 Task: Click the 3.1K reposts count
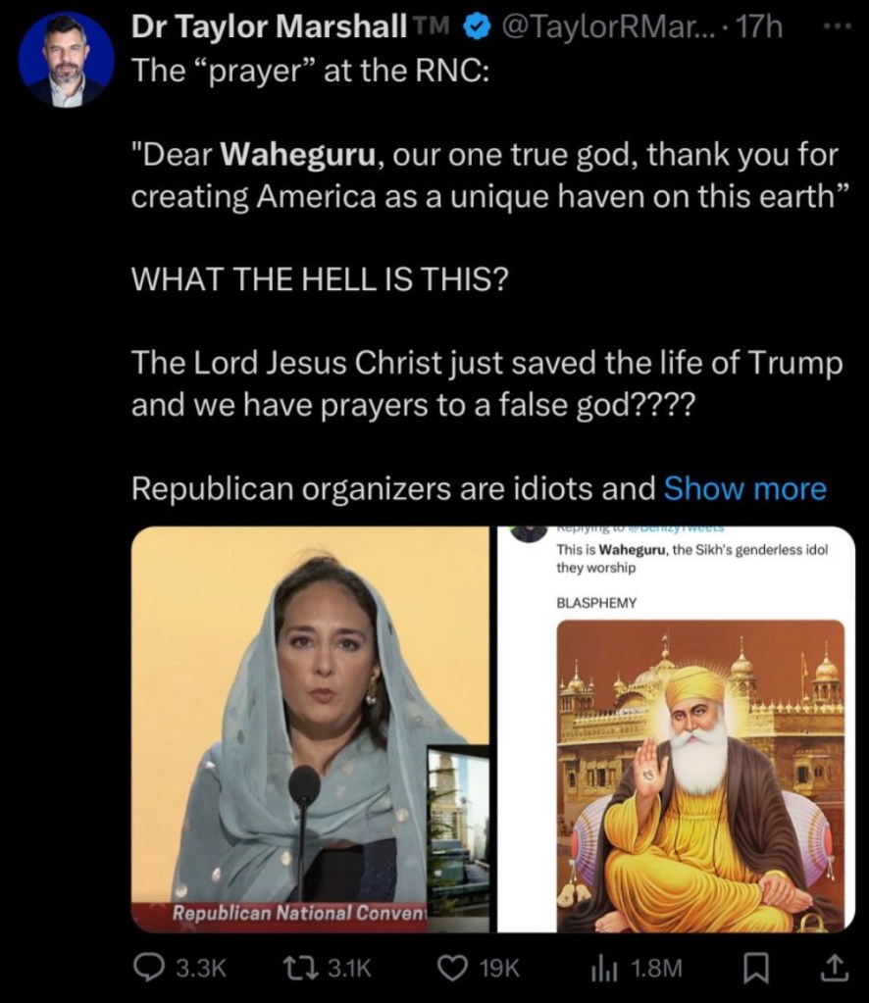pyautogui.click(x=349, y=968)
